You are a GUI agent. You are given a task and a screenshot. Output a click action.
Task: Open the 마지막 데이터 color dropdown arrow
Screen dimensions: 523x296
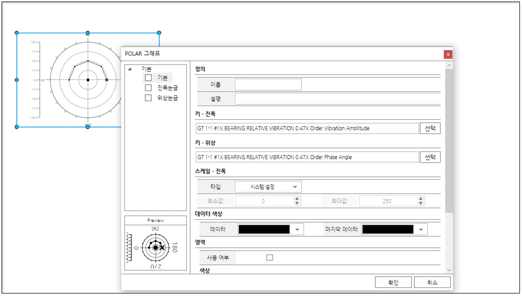[421, 229]
